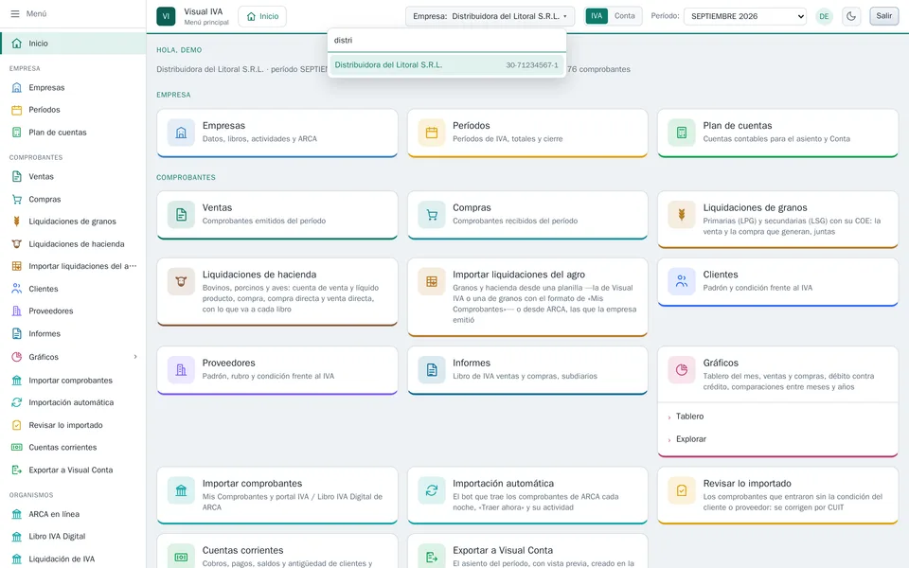Click the hamburger Menú icon
909x568 pixels.
tap(15, 13)
